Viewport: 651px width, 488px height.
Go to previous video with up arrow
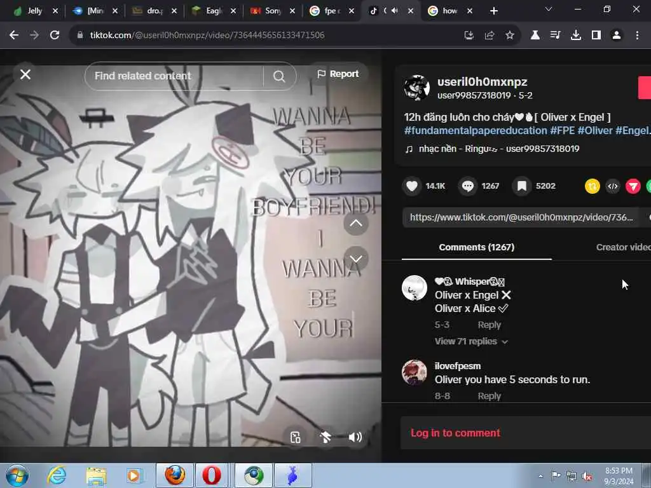click(356, 223)
